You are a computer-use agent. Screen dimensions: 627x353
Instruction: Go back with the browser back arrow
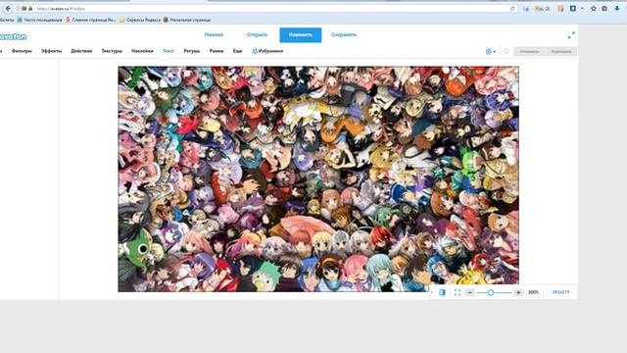point(8,9)
